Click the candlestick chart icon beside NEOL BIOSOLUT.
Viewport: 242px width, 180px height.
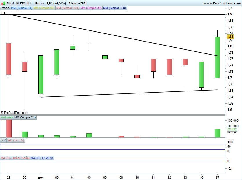point(3,3)
